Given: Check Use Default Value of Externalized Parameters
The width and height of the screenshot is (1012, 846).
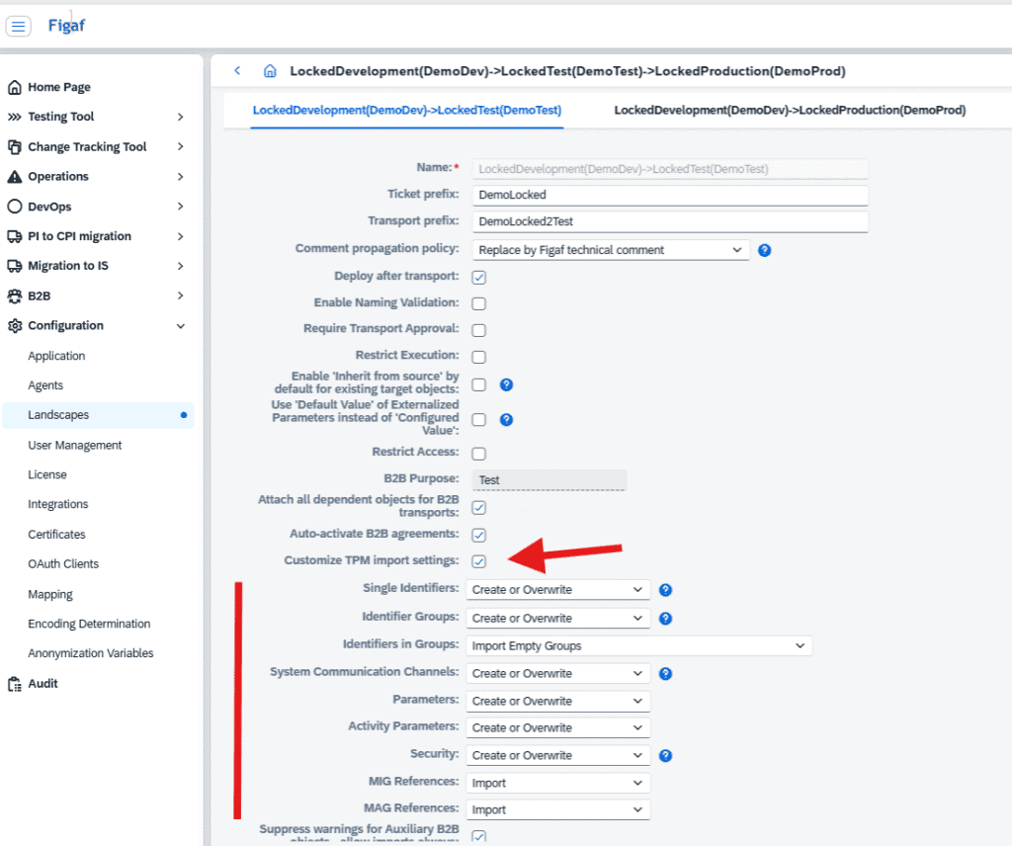Looking at the screenshot, I should coord(479,419).
